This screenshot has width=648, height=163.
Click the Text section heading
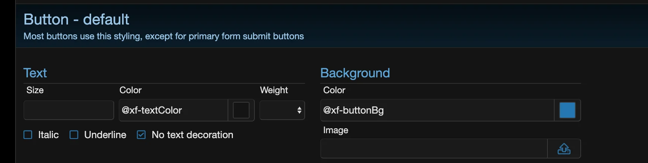(x=35, y=73)
